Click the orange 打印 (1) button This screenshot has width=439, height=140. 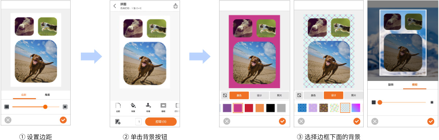pyautogui.click(x=161, y=122)
